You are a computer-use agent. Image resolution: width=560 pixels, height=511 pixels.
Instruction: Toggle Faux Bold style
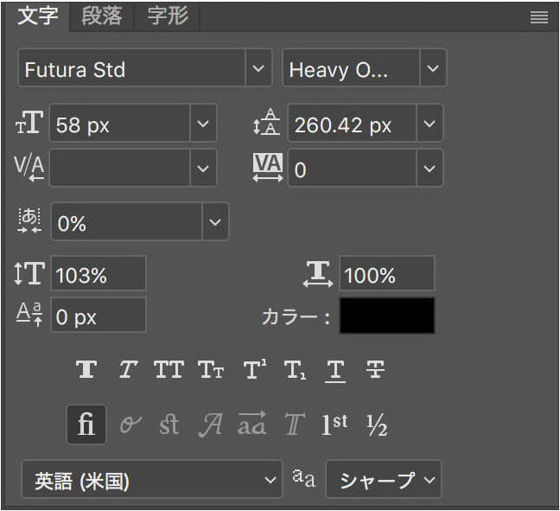pyautogui.click(x=86, y=369)
